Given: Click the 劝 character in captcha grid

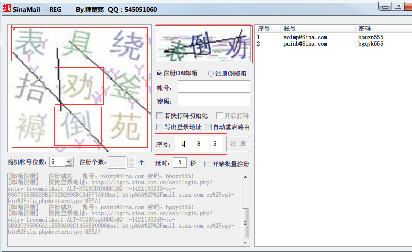Looking at the screenshot, I should tap(79, 86).
